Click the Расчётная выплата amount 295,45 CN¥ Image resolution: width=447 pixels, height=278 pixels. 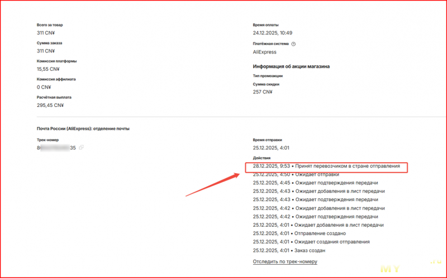pos(50,105)
